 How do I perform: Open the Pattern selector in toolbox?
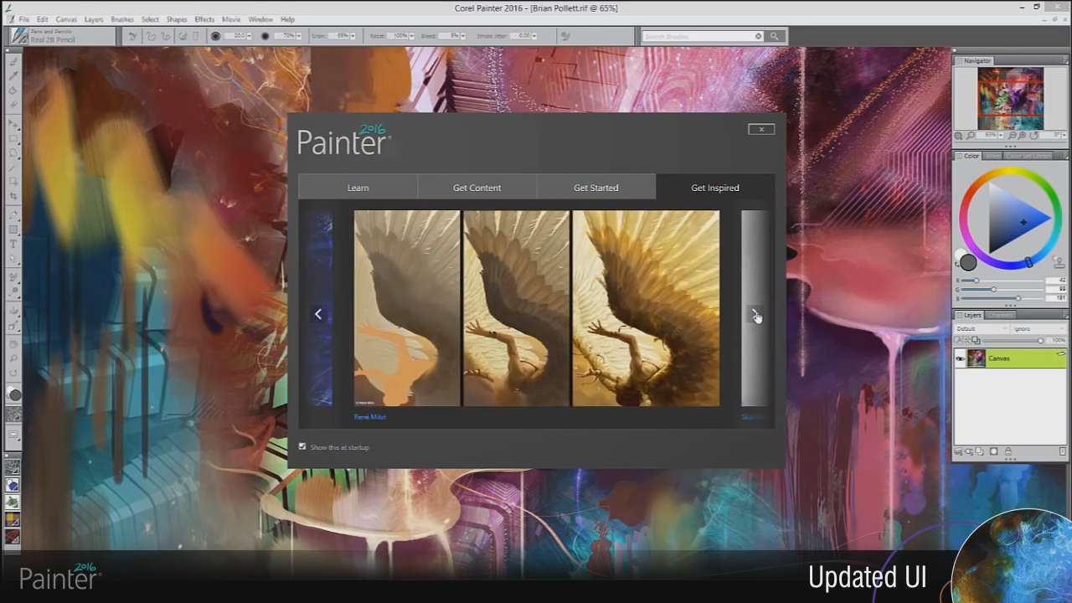pos(13,468)
